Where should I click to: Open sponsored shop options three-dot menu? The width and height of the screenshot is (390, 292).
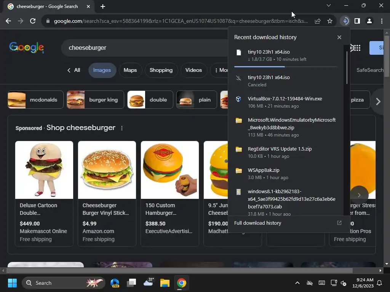click(x=121, y=128)
